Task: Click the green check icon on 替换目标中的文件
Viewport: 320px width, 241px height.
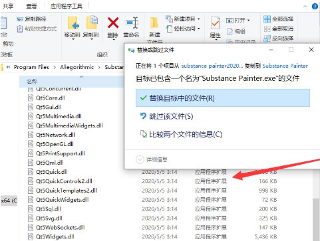Action: coord(144,98)
